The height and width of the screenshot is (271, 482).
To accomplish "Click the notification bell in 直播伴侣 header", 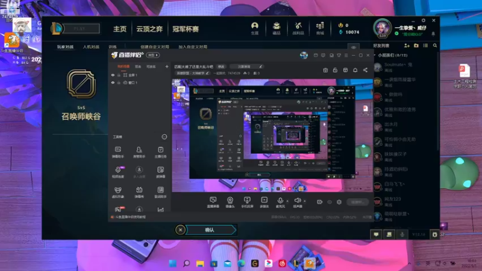I will [x=355, y=70].
